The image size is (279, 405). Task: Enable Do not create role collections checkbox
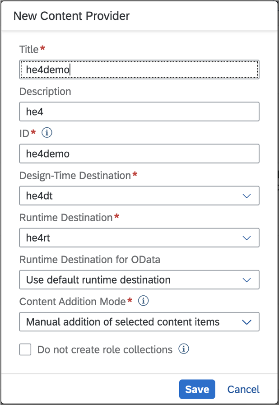[25, 349]
